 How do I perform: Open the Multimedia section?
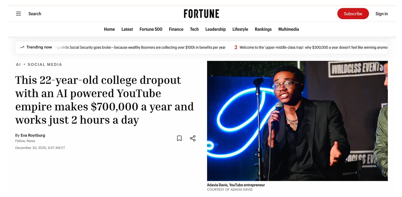click(x=289, y=29)
